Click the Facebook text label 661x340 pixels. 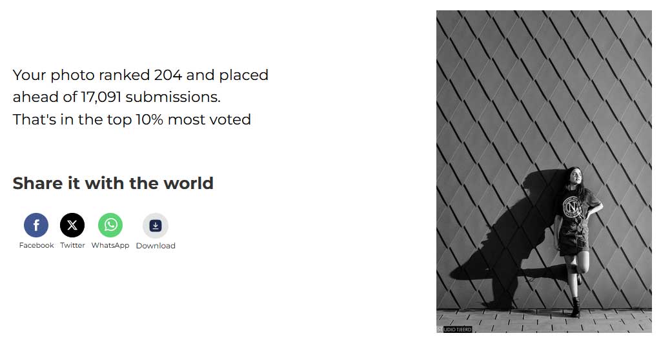click(x=37, y=245)
